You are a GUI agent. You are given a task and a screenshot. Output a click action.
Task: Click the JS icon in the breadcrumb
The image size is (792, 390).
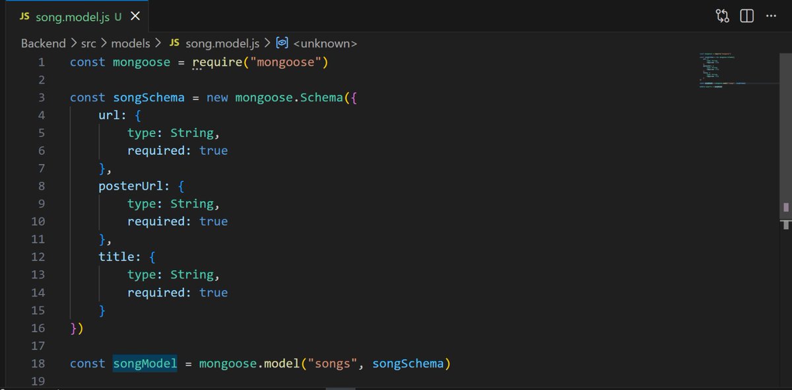click(x=175, y=43)
